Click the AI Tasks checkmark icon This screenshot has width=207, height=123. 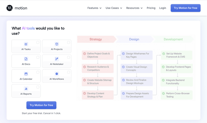pos(26,44)
